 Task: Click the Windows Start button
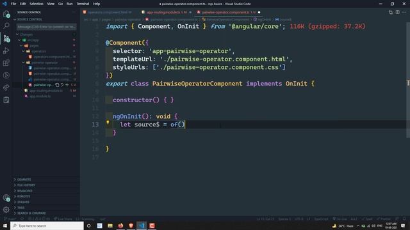coord(5,226)
